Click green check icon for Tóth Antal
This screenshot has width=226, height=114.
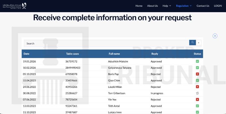point(197,106)
